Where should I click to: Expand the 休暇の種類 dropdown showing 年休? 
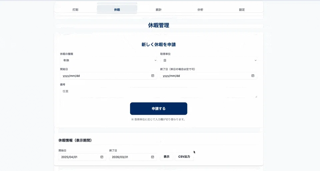coord(109,60)
